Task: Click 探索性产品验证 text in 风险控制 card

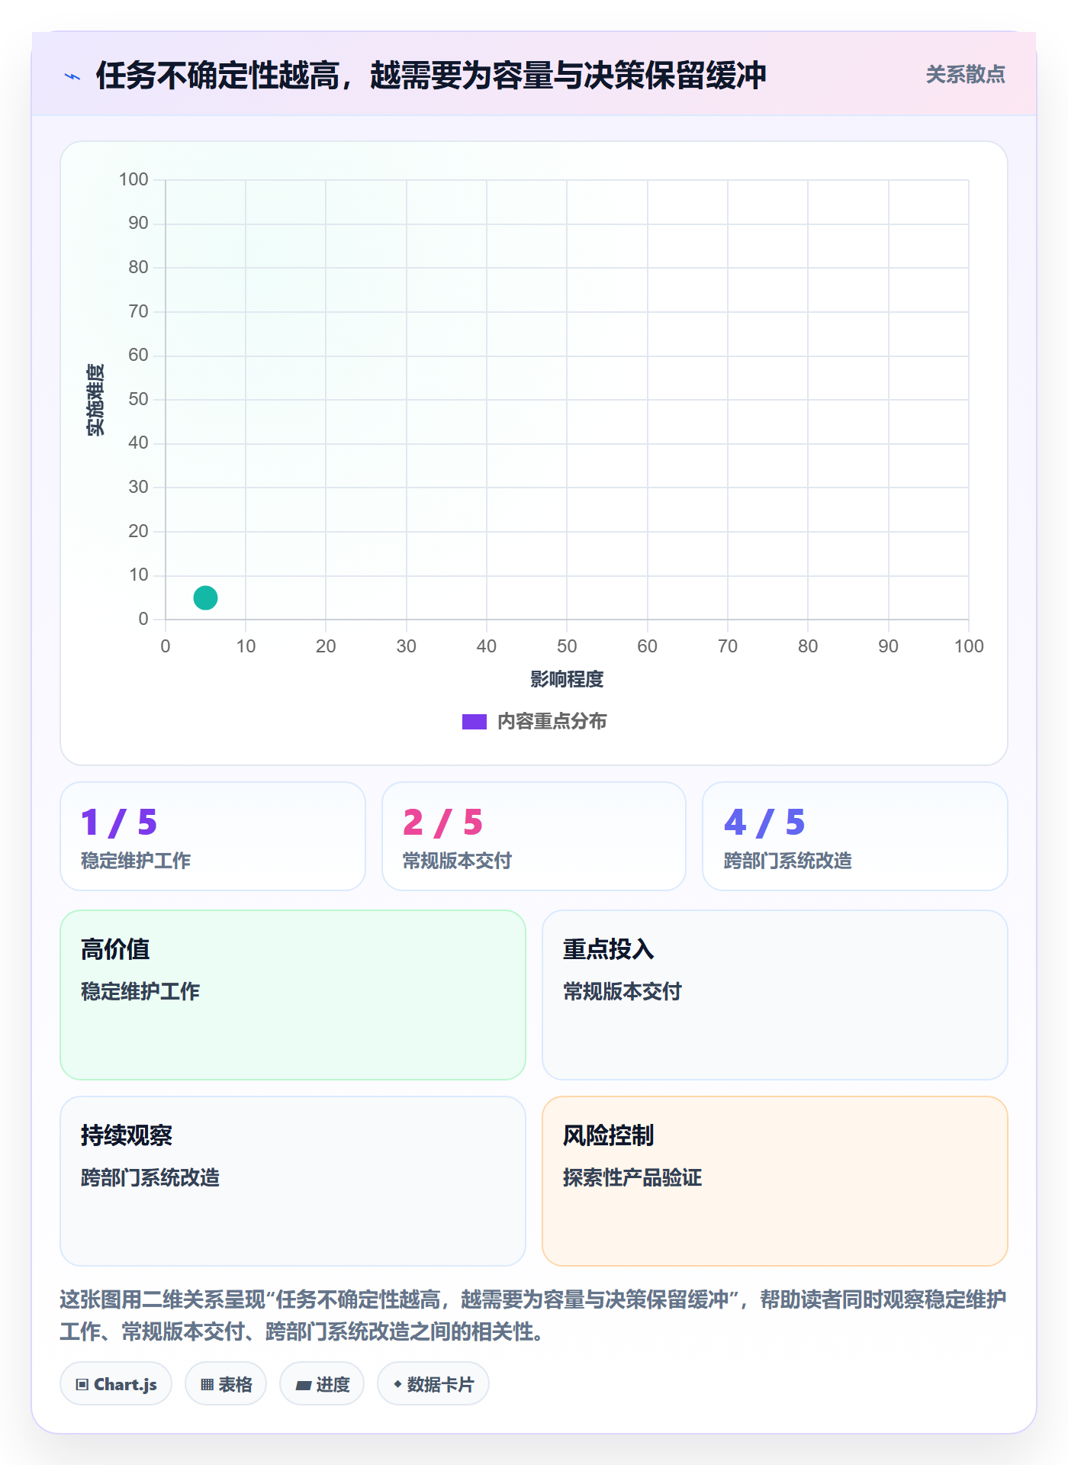Action: tap(632, 1177)
